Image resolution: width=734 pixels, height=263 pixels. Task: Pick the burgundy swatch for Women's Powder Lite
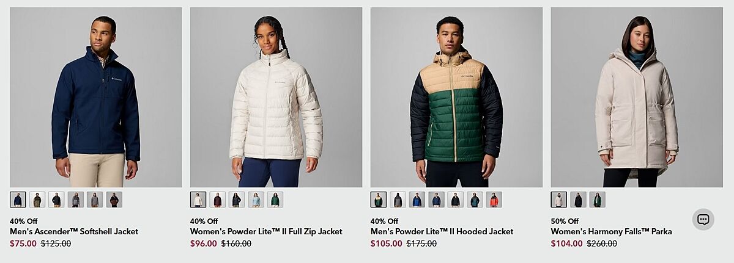pyautogui.click(x=217, y=200)
